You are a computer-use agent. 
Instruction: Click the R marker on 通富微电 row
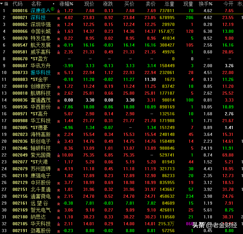pos(59,197)
